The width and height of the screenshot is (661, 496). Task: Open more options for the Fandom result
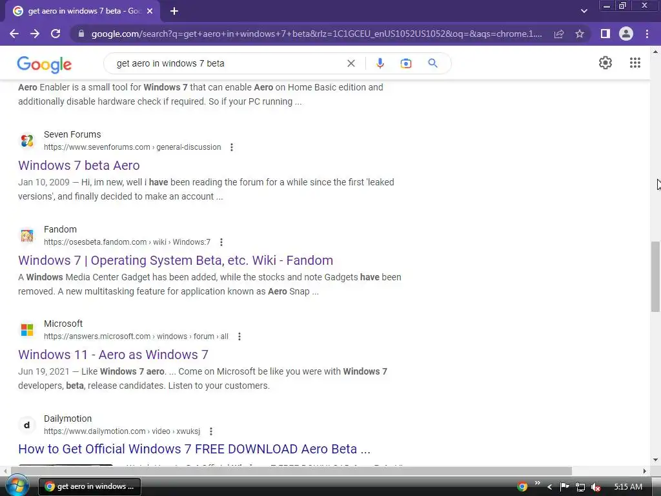click(221, 242)
